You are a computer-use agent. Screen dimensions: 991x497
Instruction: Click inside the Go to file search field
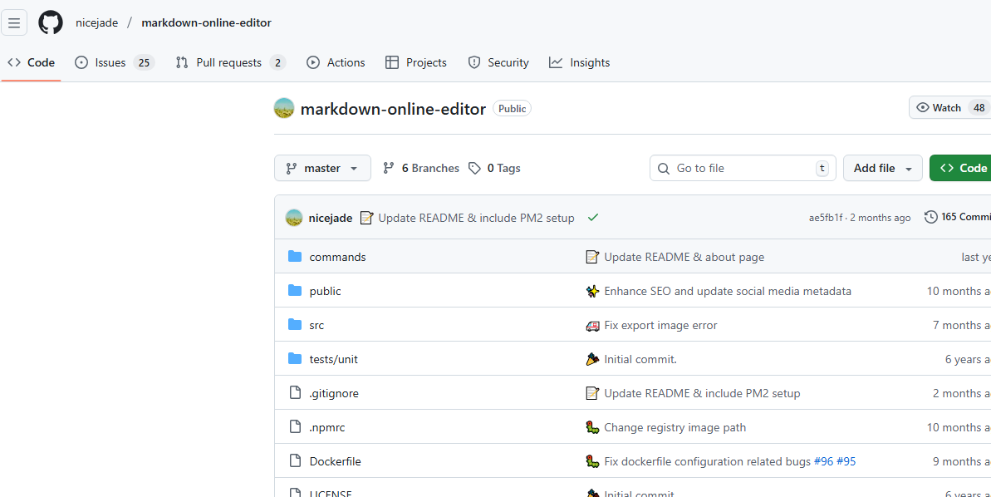click(739, 168)
